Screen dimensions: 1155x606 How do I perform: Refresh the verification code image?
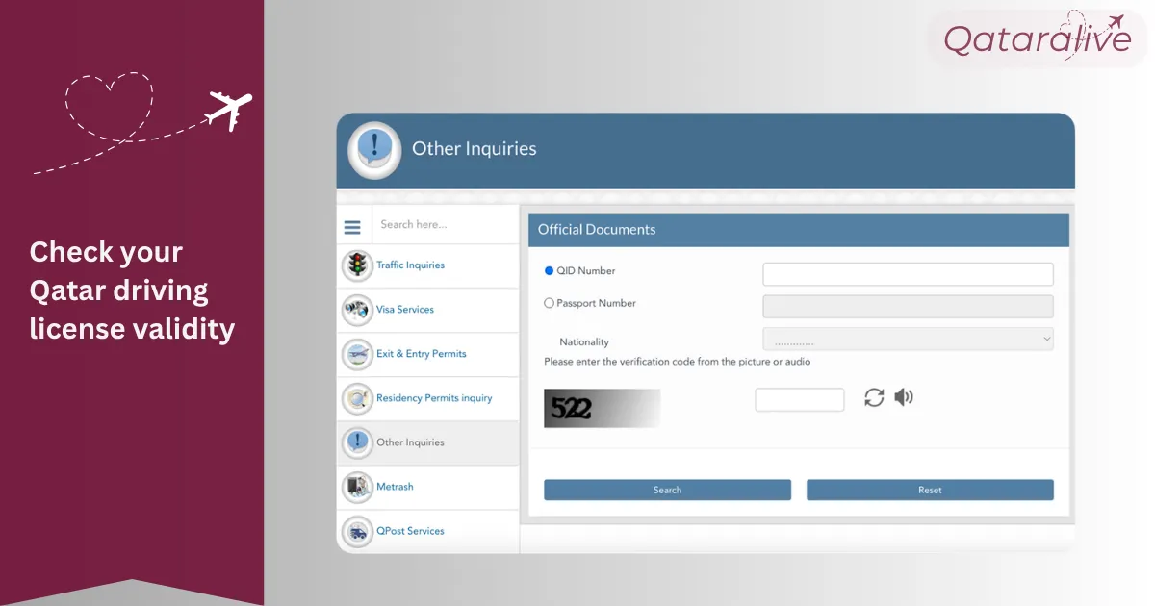click(874, 397)
